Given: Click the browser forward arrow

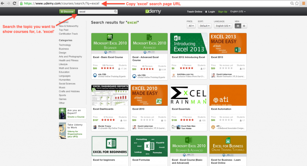Looking at the screenshot, I should tap(8, 3).
